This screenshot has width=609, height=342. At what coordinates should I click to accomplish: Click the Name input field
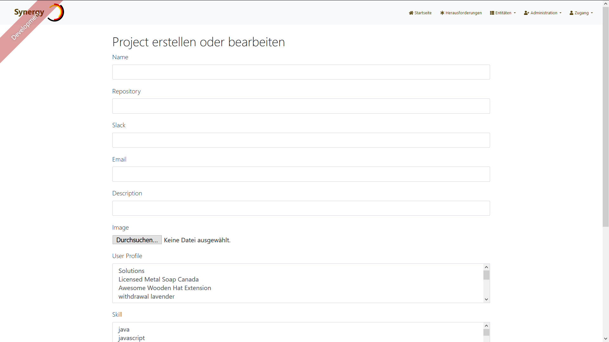pos(301,72)
